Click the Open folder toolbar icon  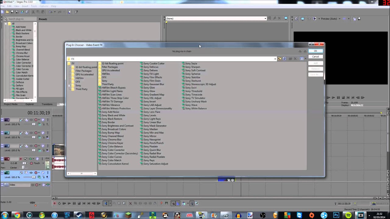(x=7, y=12)
